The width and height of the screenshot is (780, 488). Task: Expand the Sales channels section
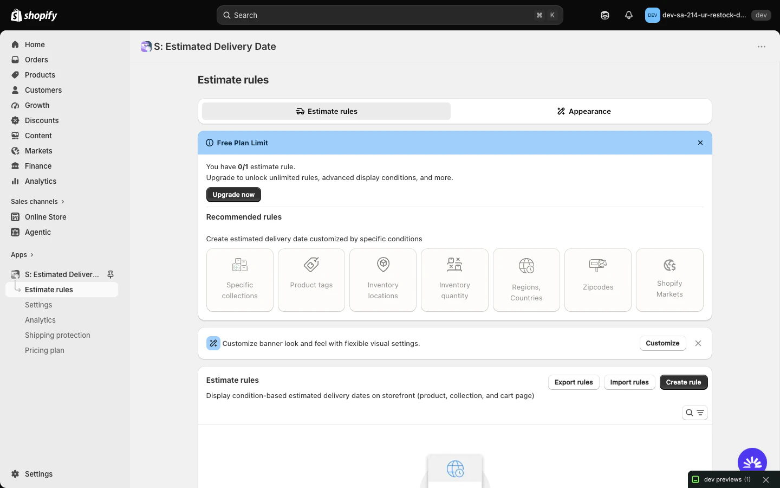click(38, 202)
